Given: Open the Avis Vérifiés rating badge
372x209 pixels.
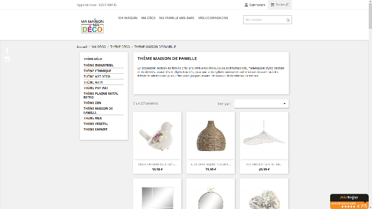Looking at the screenshot, I should click(x=349, y=201).
